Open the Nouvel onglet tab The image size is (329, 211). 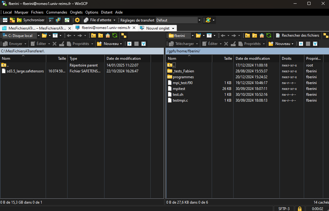point(158,28)
